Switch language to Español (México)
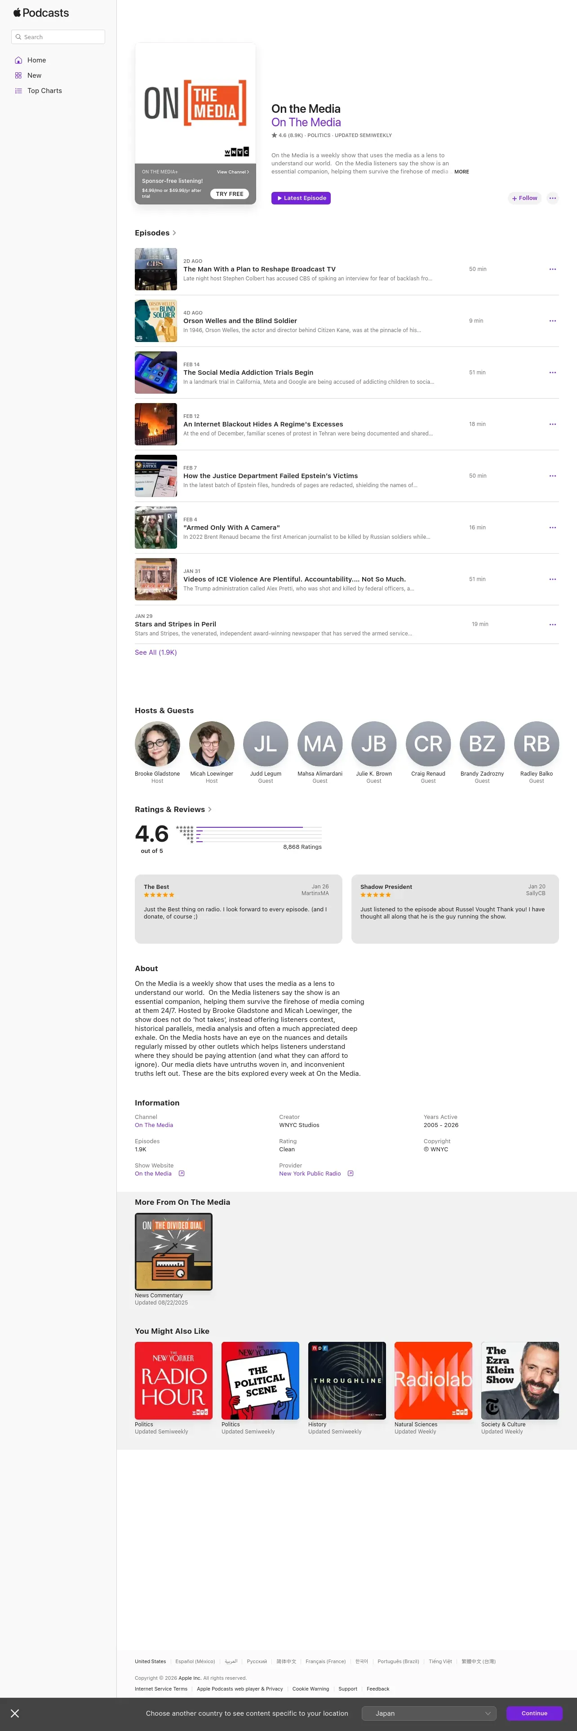The height and width of the screenshot is (1731, 577). click(195, 1662)
